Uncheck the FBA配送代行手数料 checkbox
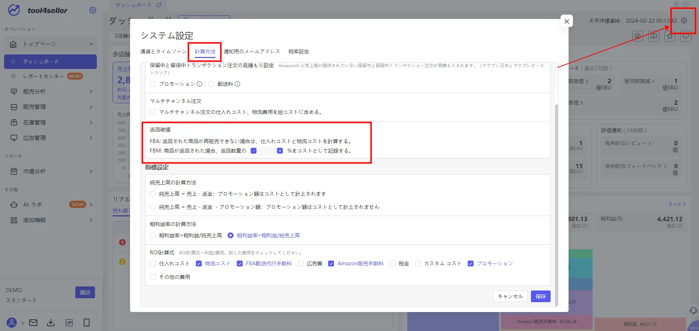The image size is (699, 331). [240, 263]
